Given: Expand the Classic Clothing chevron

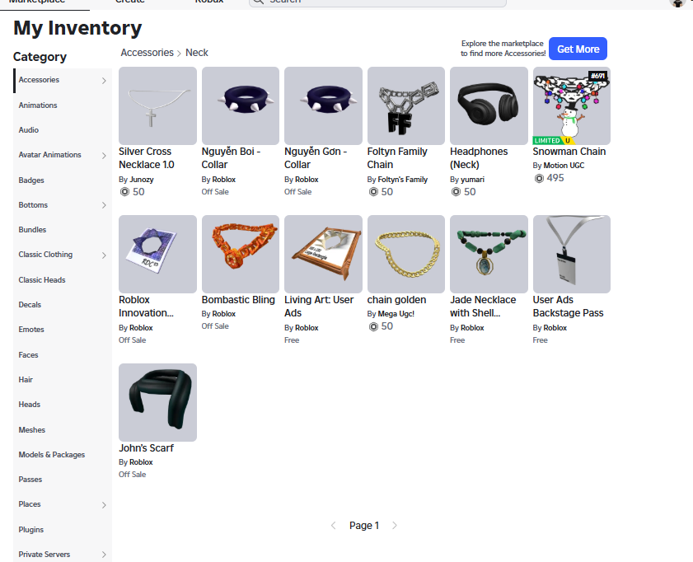Looking at the screenshot, I should (x=104, y=255).
